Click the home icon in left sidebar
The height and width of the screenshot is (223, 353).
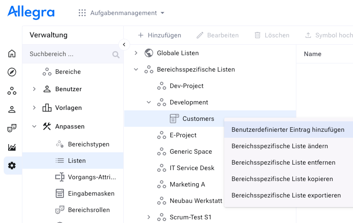[12, 54]
